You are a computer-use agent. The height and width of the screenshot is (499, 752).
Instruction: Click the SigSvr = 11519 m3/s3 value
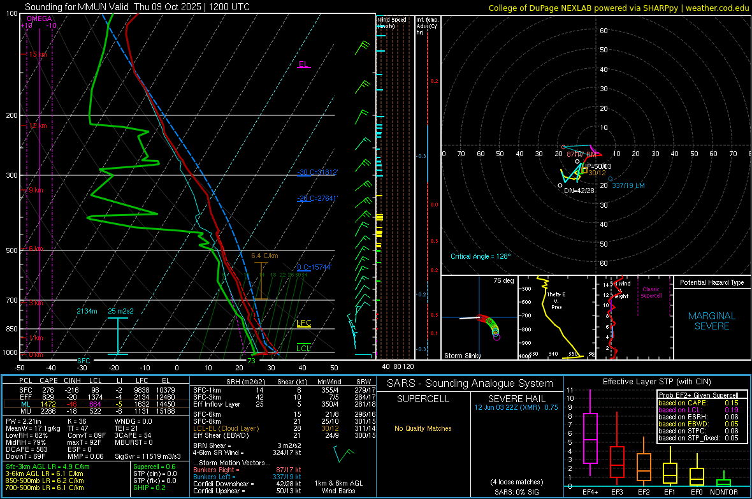(148, 456)
